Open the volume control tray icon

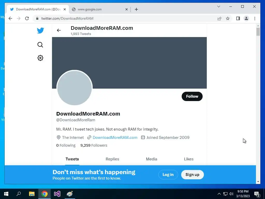231,194
